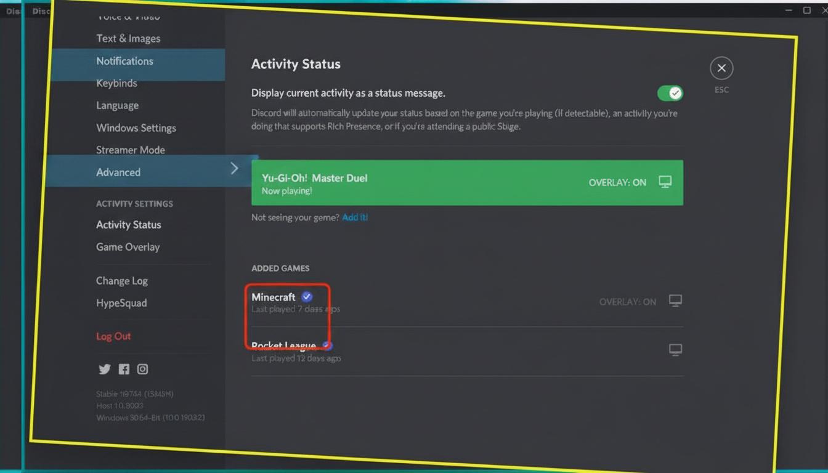Select Activity Status in sidebar
This screenshot has height=473, width=828.
tap(128, 225)
